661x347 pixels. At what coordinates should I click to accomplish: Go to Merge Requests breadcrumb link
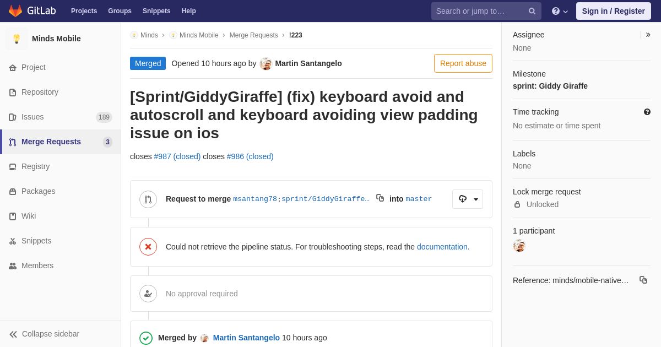[x=254, y=35]
